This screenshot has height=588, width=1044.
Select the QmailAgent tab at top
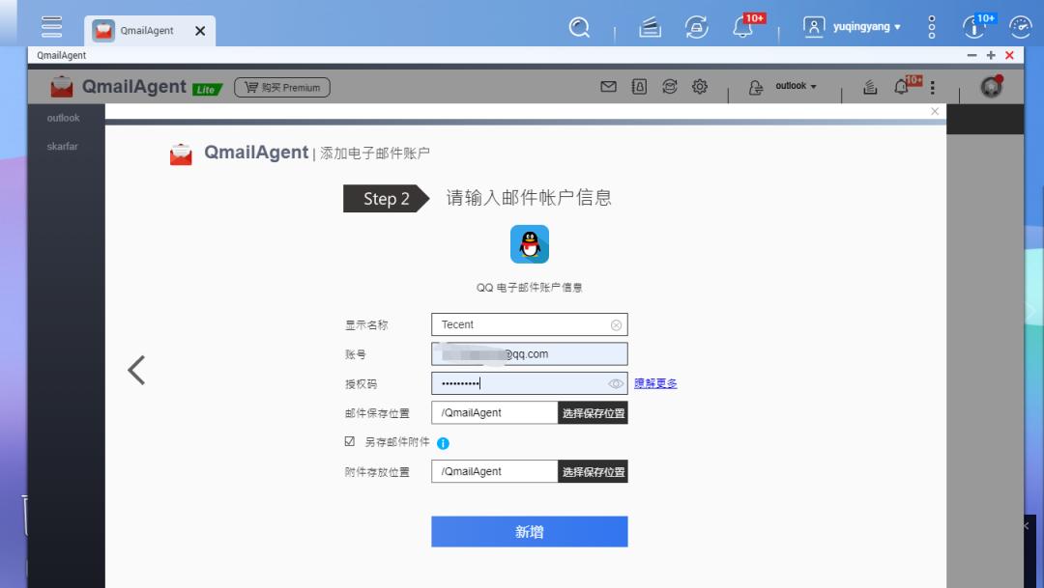tap(150, 29)
